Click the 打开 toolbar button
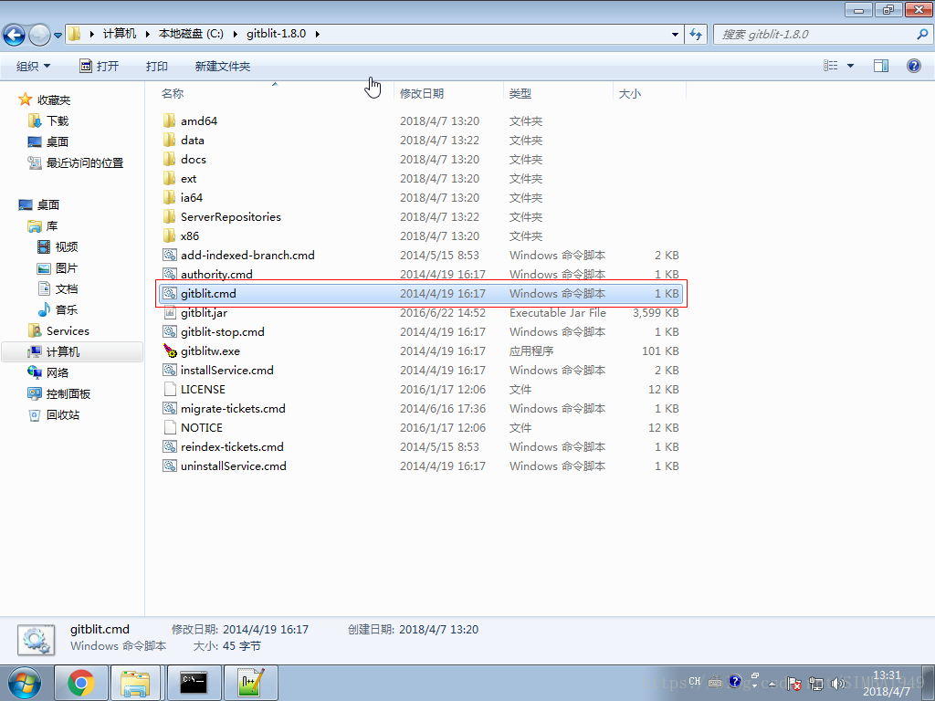The image size is (935, 701). [x=99, y=66]
